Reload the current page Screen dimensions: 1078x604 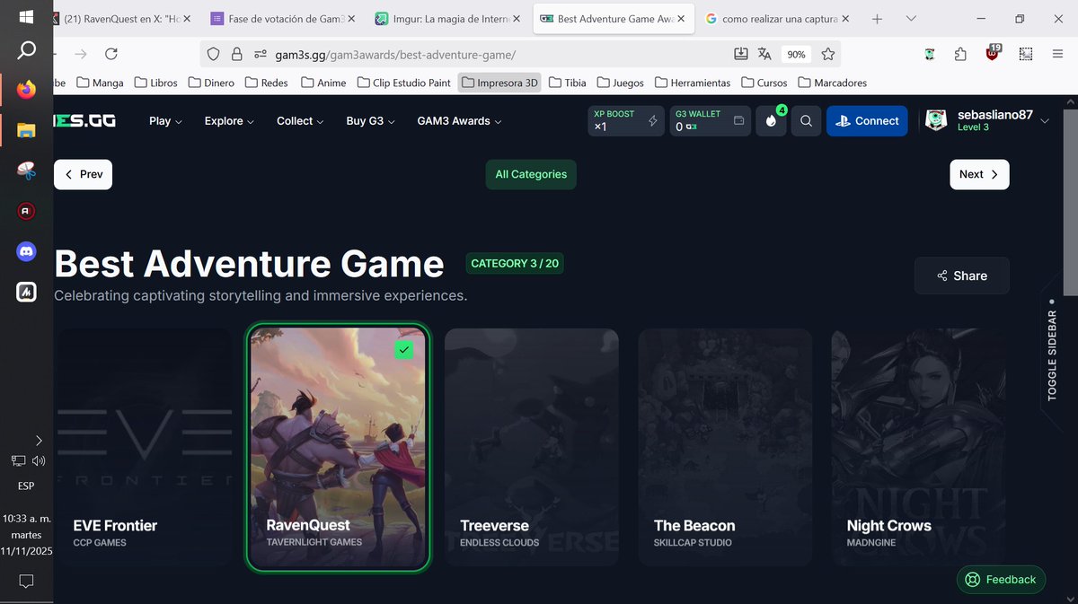click(111, 54)
